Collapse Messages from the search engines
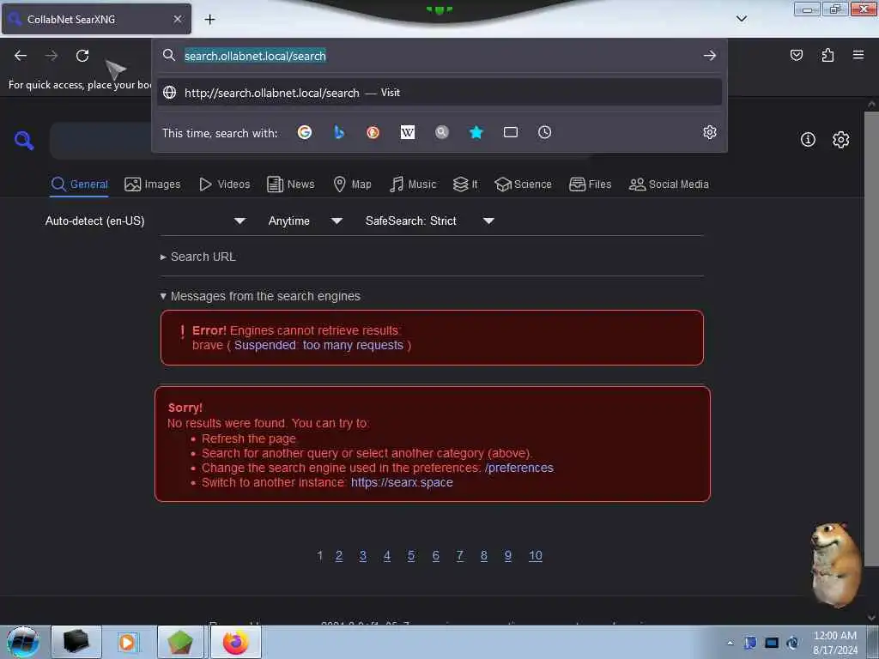 point(260,296)
